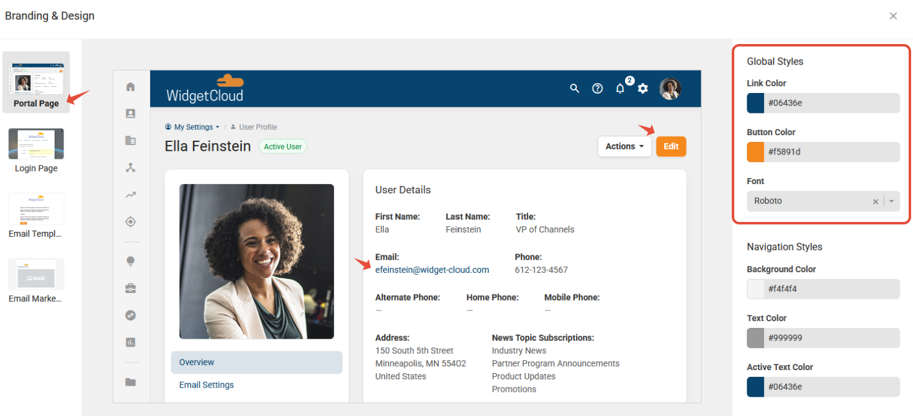Click the efeinstein@widget-cloud.com email link
913x416 pixels.
pos(432,270)
